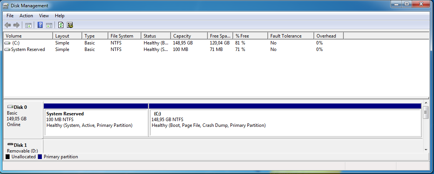Image resolution: width=434 pixels, height=174 pixels.
Task: Click the drive icon beside (C:) volume
Action: pyautogui.click(x=8, y=43)
